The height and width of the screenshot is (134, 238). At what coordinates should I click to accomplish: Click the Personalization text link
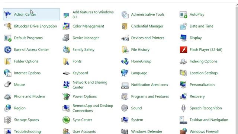pyautogui.click(x=202, y=84)
